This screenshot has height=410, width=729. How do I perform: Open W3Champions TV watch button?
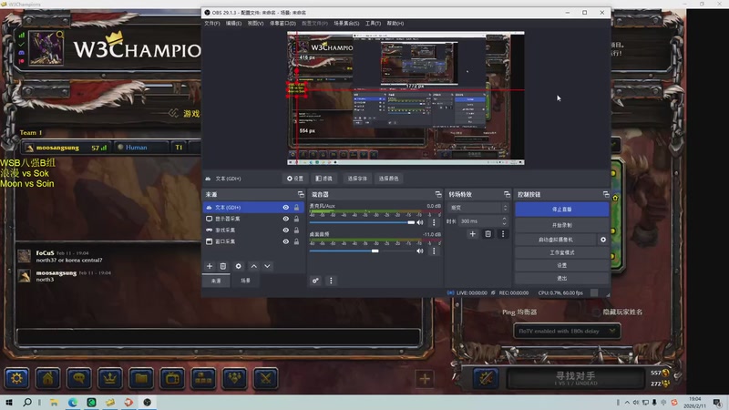coord(172,378)
